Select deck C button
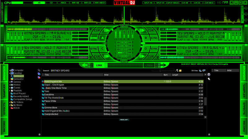This screenshot has height=139, width=248. (x=102, y=49)
